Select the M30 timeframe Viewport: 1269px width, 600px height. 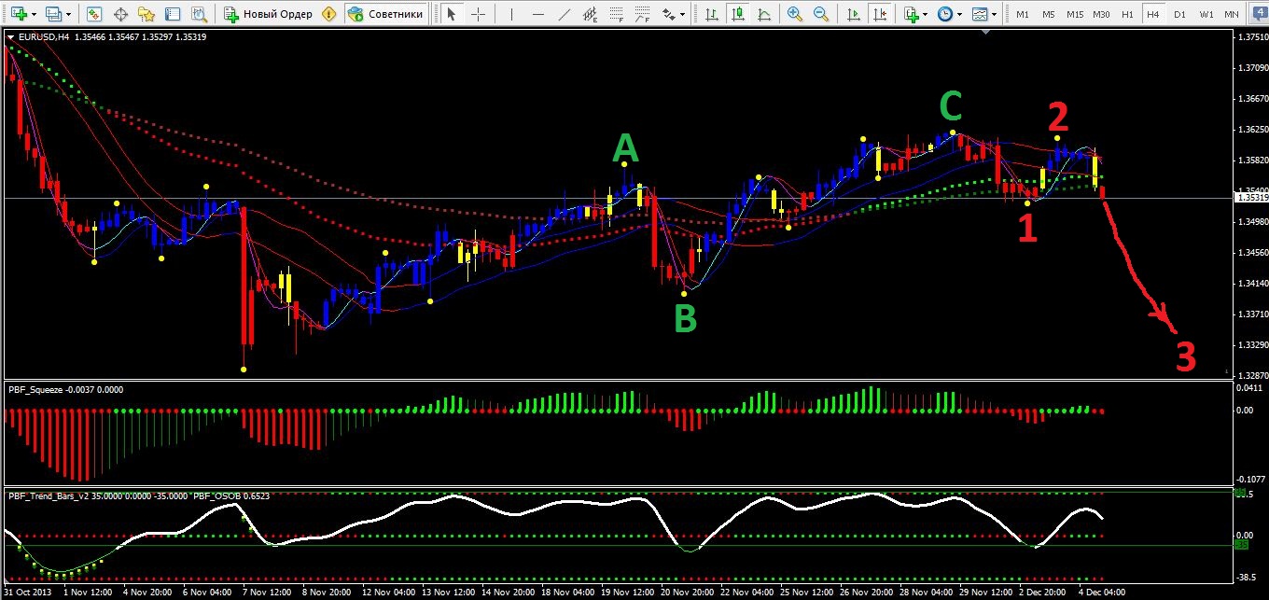[x=1101, y=14]
